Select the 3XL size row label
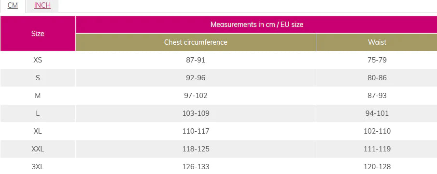 (x=38, y=166)
